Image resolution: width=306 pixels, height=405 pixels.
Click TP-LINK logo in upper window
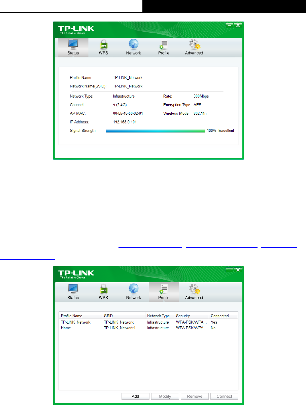(77, 30)
